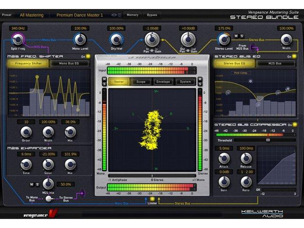Switch analyzer to Vector view
Viewport: 304px width, 228px height.
point(119,82)
